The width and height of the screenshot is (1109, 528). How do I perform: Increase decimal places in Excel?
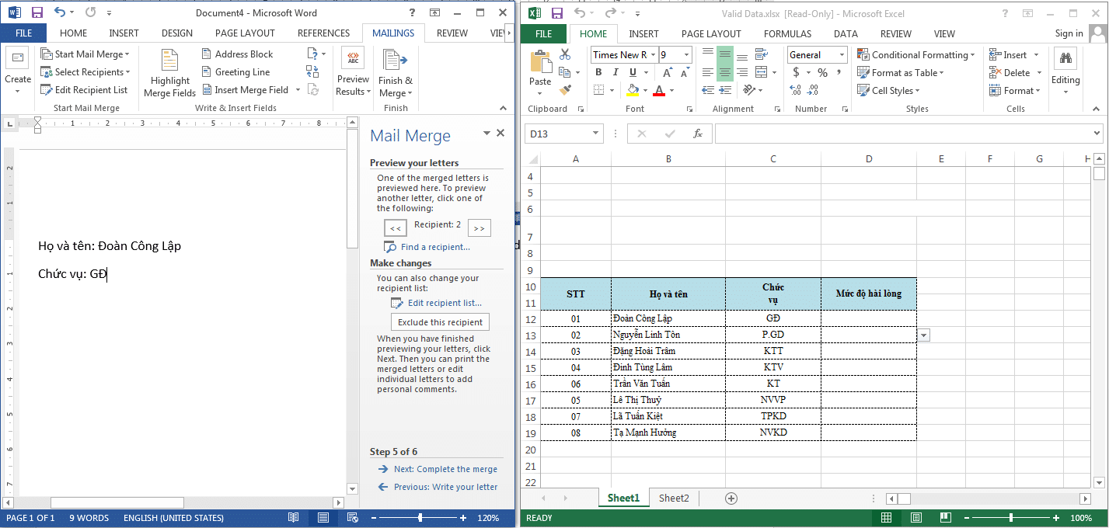[x=797, y=90]
